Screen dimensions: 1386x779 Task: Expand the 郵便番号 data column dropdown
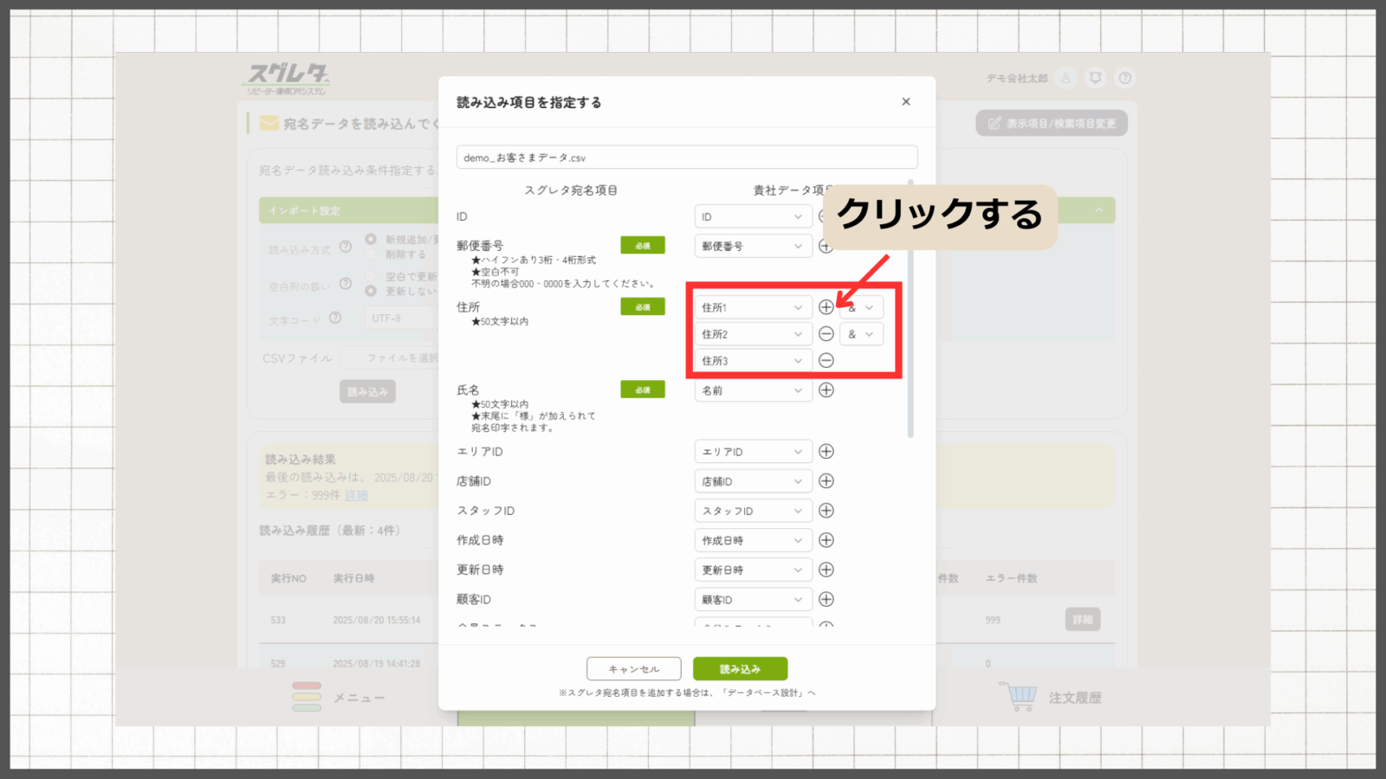[x=752, y=247]
